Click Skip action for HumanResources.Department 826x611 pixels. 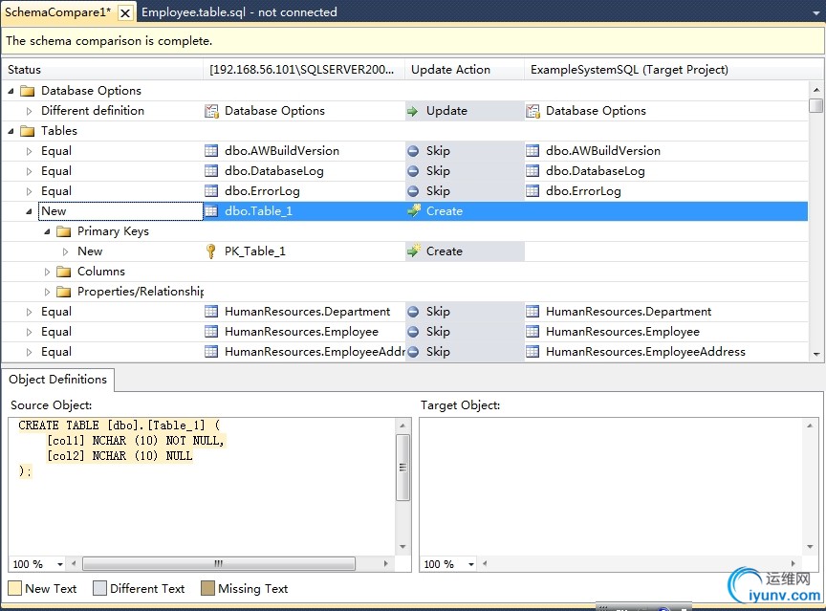click(465, 312)
